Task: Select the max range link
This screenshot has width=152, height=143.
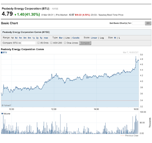Action: point(46,38)
